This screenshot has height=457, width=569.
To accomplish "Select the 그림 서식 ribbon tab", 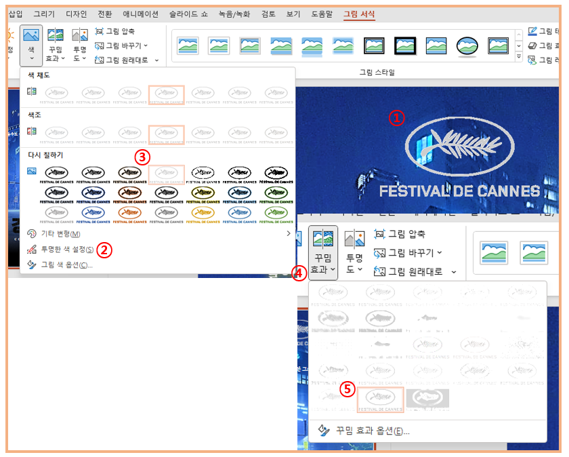I will pyautogui.click(x=359, y=14).
